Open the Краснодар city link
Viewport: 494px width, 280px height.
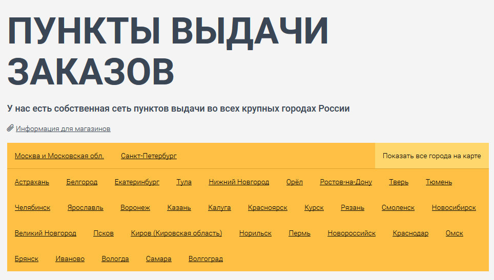pos(410,233)
